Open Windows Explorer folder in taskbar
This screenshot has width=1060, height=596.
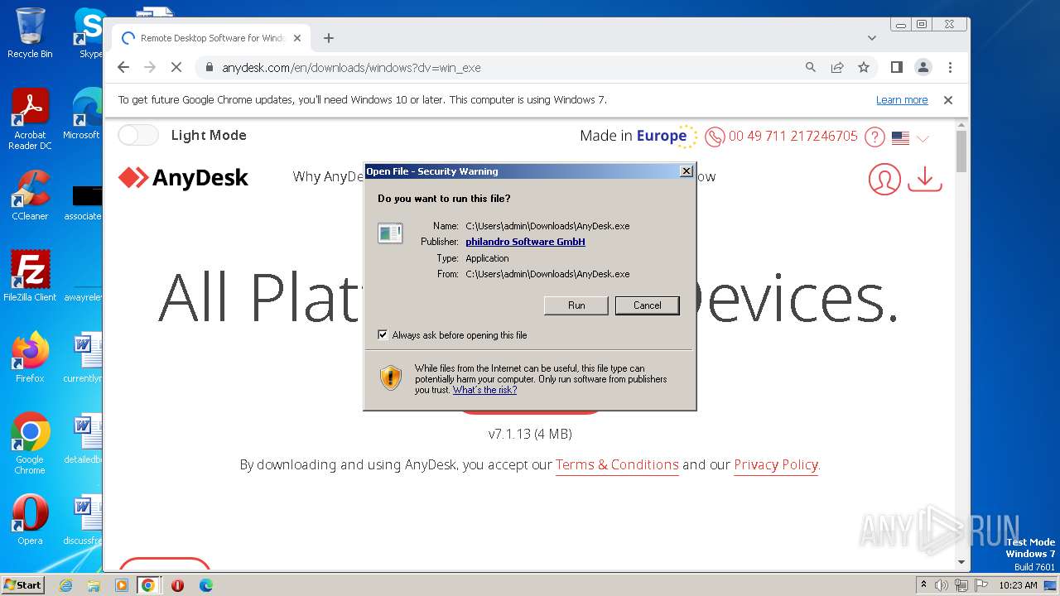(x=94, y=585)
